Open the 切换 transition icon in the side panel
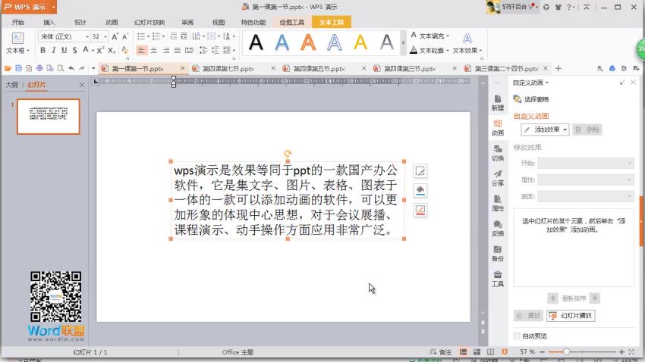This screenshot has height=362, width=645. click(497, 153)
